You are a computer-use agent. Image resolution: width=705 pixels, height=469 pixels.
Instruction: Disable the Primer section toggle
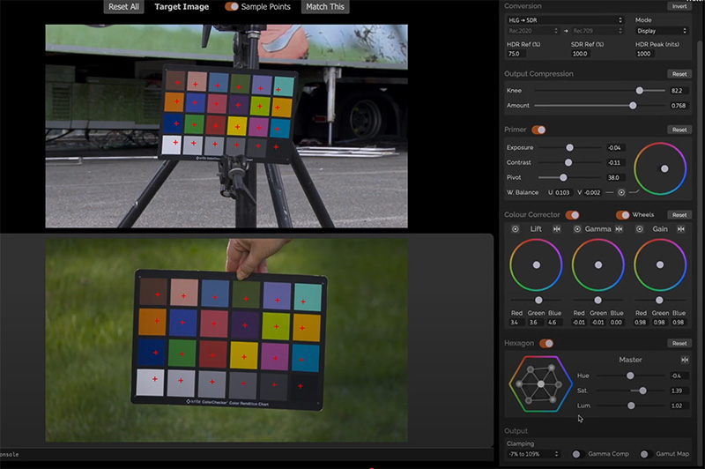pyautogui.click(x=538, y=130)
